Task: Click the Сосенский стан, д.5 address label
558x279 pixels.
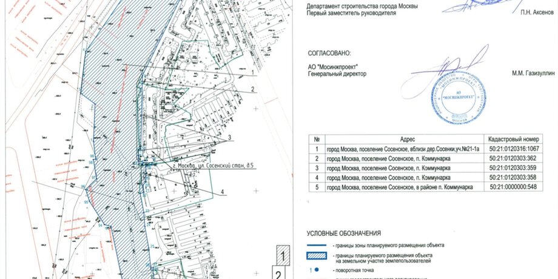Action: click(209, 165)
